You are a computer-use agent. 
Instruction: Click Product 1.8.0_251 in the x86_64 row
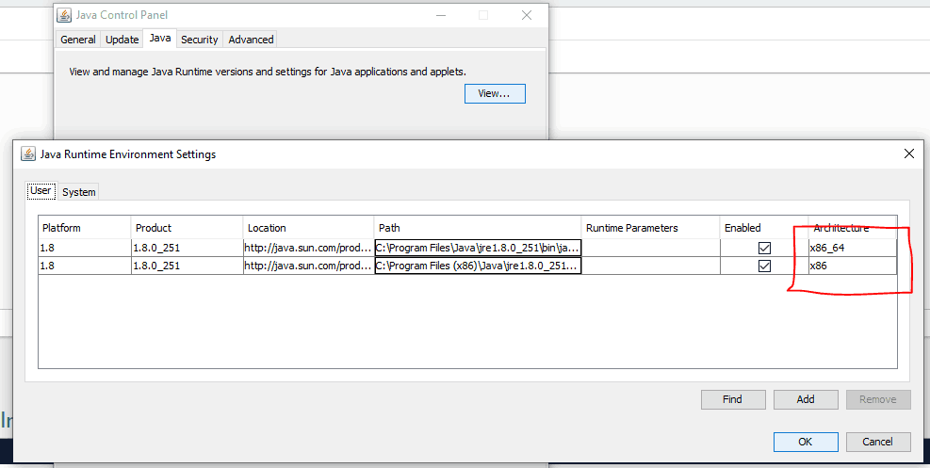coord(187,249)
